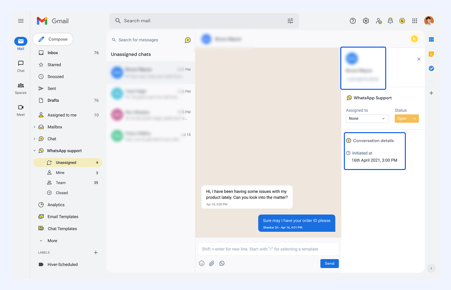The width and height of the screenshot is (451, 290).
Task: Click the WhatsApp template icon below reply box
Action: (222, 263)
